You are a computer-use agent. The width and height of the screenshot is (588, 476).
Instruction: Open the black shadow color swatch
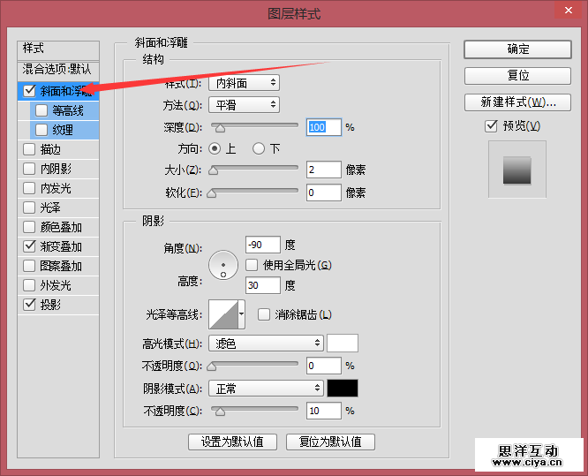click(x=343, y=389)
